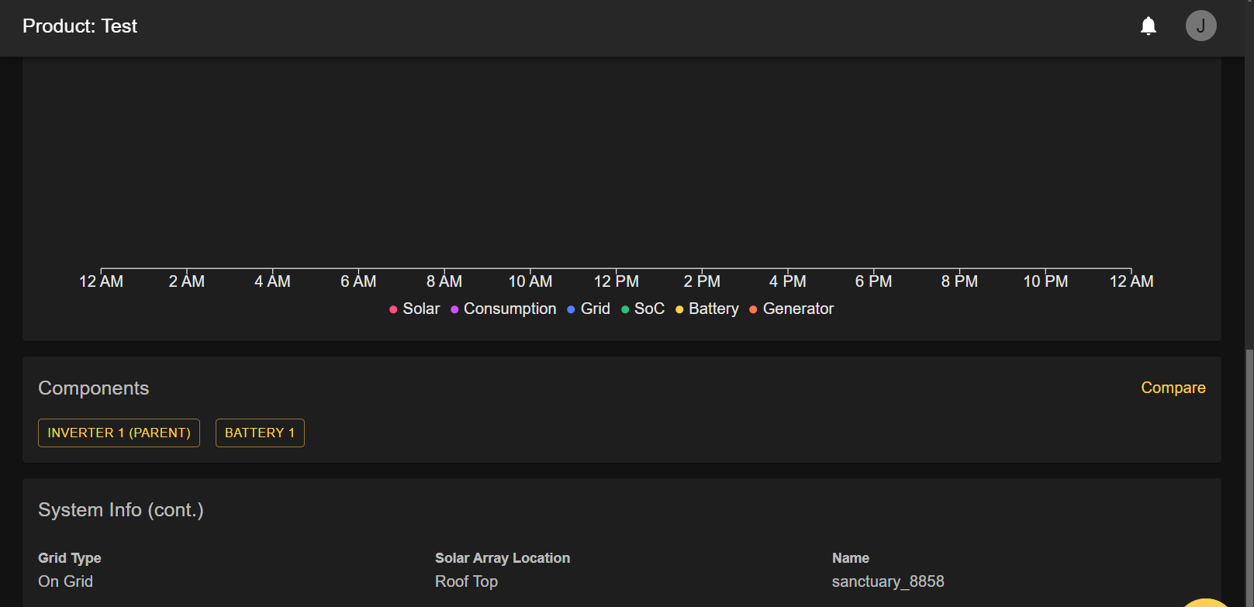Open the J user avatar menu
1254x607 pixels.
(x=1200, y=26)
